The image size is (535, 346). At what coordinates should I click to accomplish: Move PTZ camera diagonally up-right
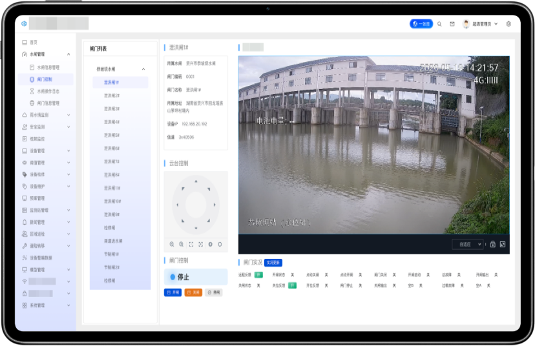pos(209,189)
